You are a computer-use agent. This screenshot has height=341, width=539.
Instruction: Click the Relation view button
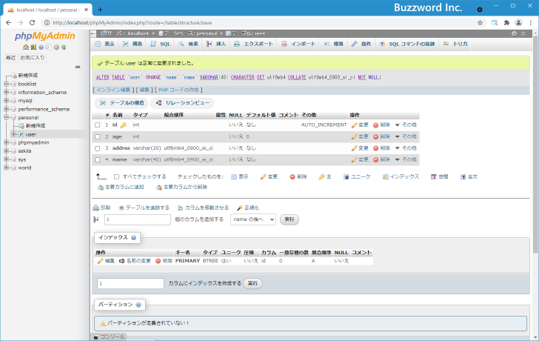coord(183,103)
